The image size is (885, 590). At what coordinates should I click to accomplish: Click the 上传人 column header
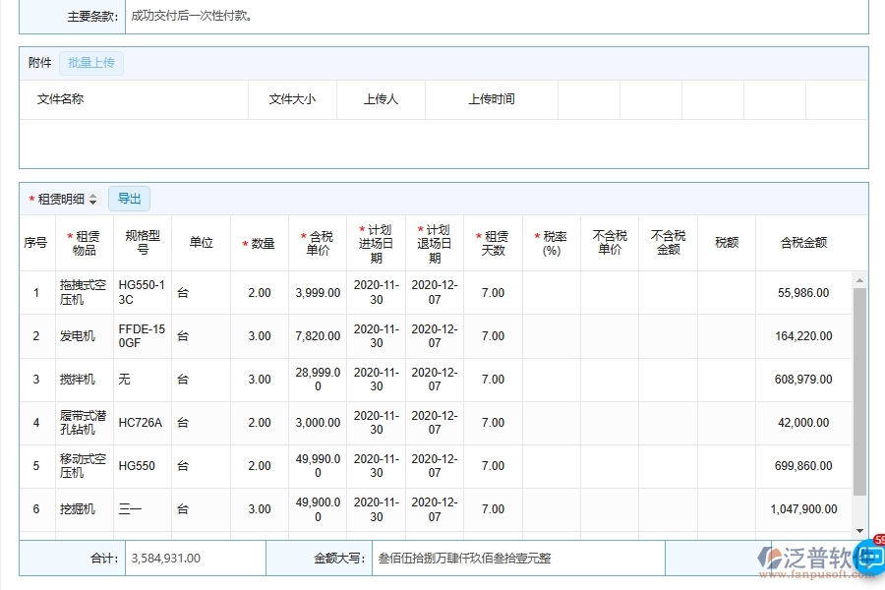point(382,98)
